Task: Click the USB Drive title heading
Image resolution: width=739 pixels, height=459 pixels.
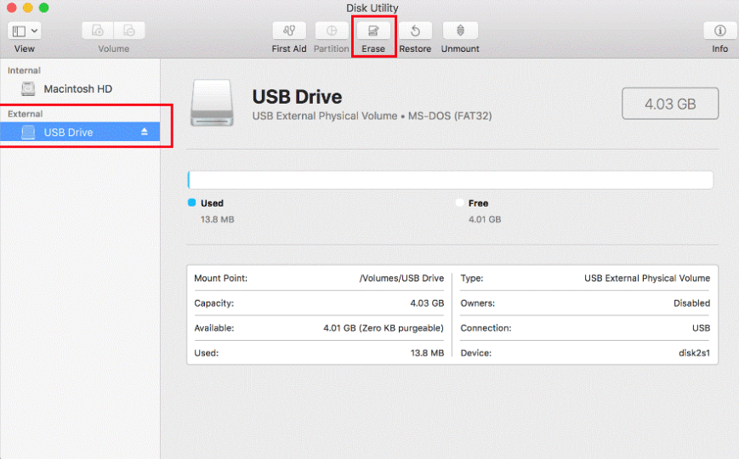Action: pos(297,97)
